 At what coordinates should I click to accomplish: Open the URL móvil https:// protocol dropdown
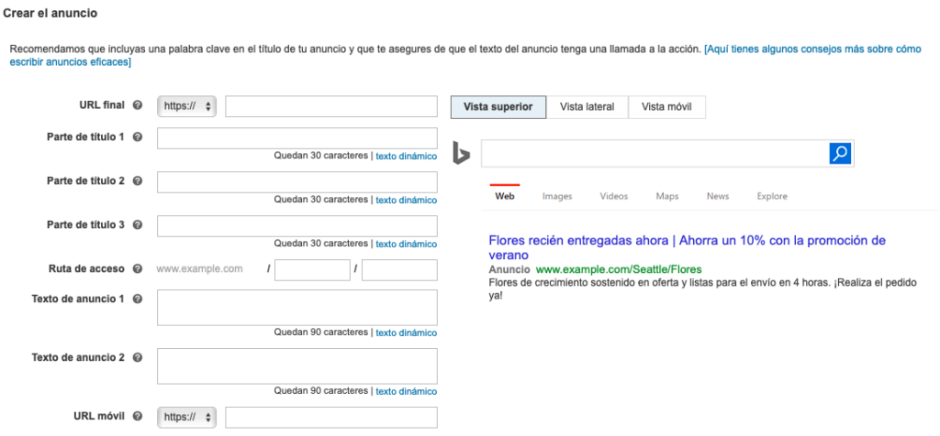pos(187,418)
